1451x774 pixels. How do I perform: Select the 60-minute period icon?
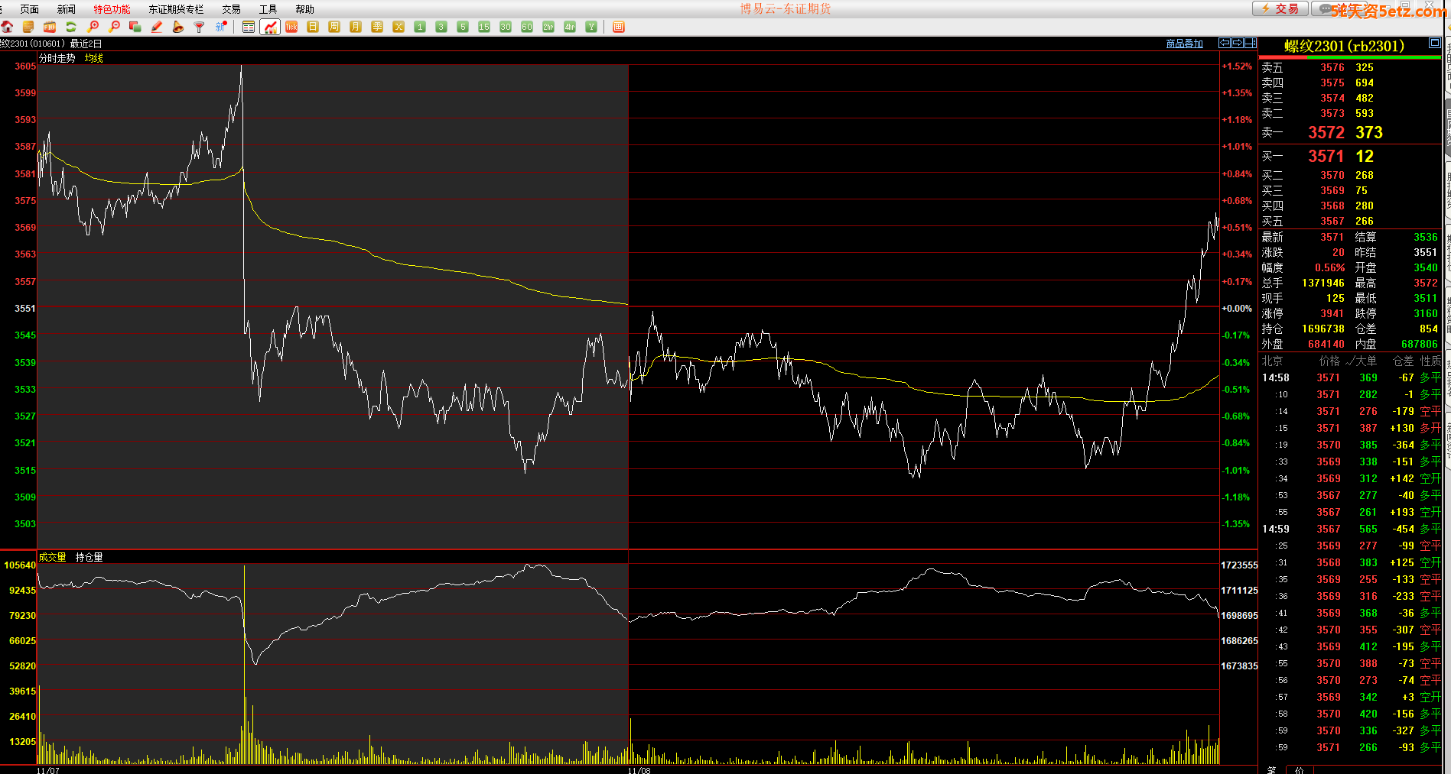pos(527,27)
